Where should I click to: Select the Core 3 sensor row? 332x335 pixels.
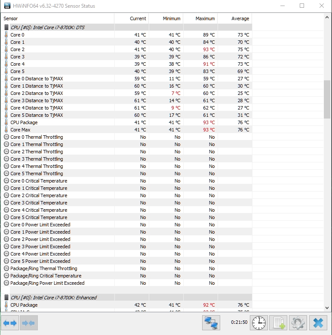[126, 57]
